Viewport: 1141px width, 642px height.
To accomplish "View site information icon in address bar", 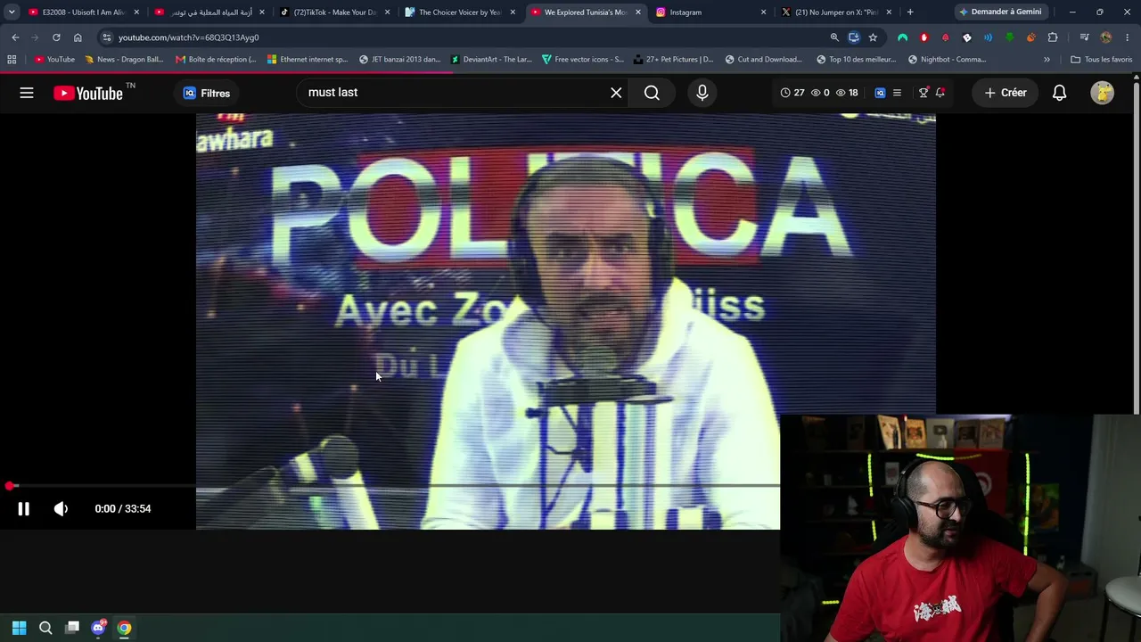I will coord(107,37).
